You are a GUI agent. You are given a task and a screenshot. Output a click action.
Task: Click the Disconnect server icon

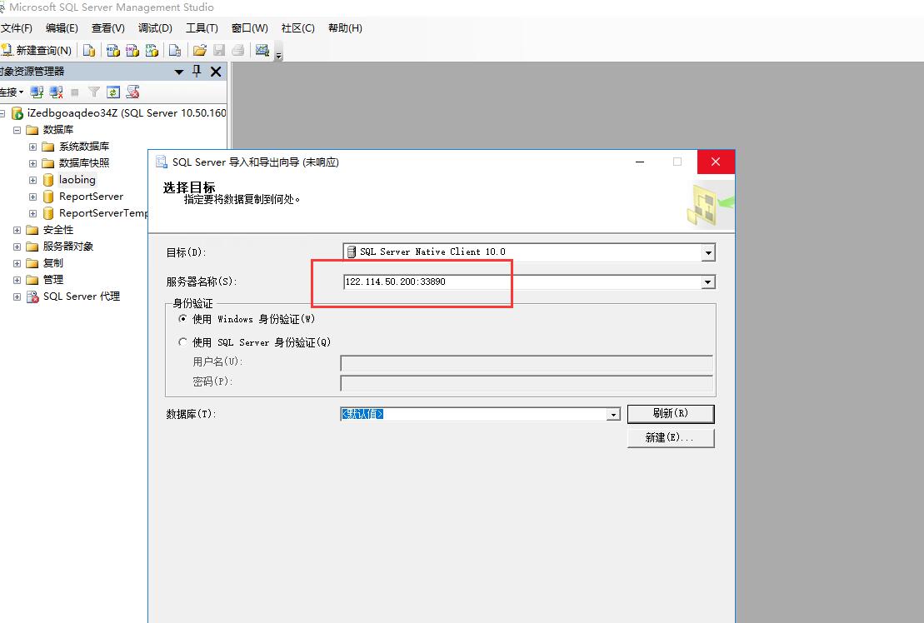(x=56, y=92)
